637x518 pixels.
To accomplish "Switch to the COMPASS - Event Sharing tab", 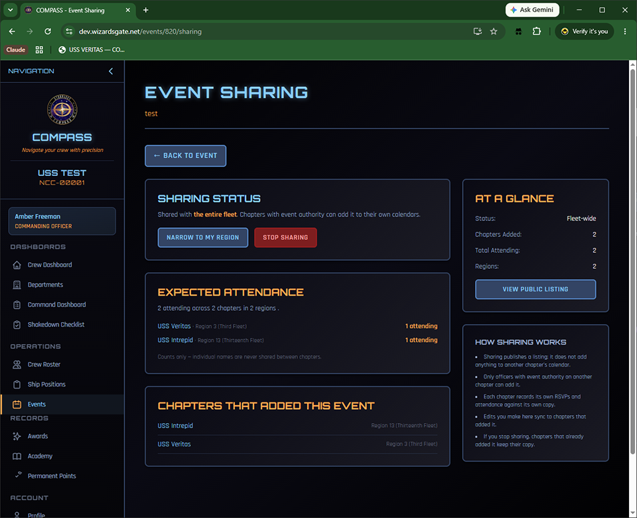I will [77, 10].
